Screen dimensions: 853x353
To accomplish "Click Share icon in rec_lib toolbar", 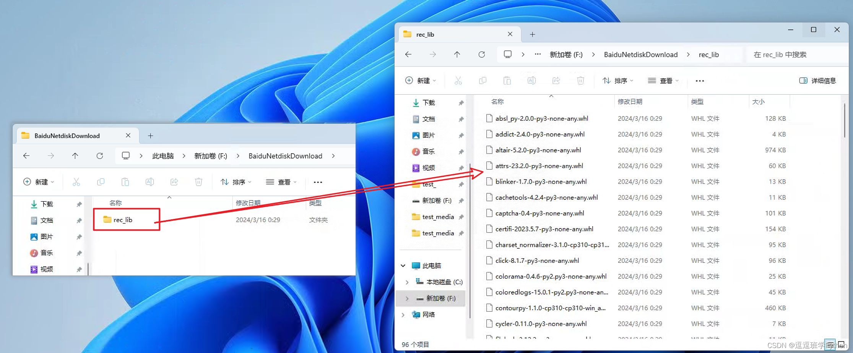I will [x=556, y=81].
